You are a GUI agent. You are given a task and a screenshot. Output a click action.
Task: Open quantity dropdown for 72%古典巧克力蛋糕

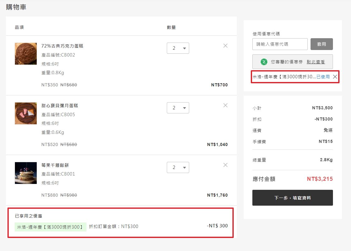[178, 48]
